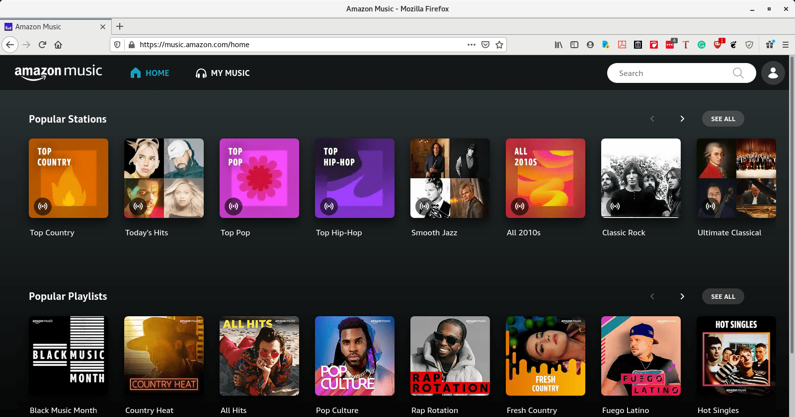Open the HOME navigation item

coord(150,73)
